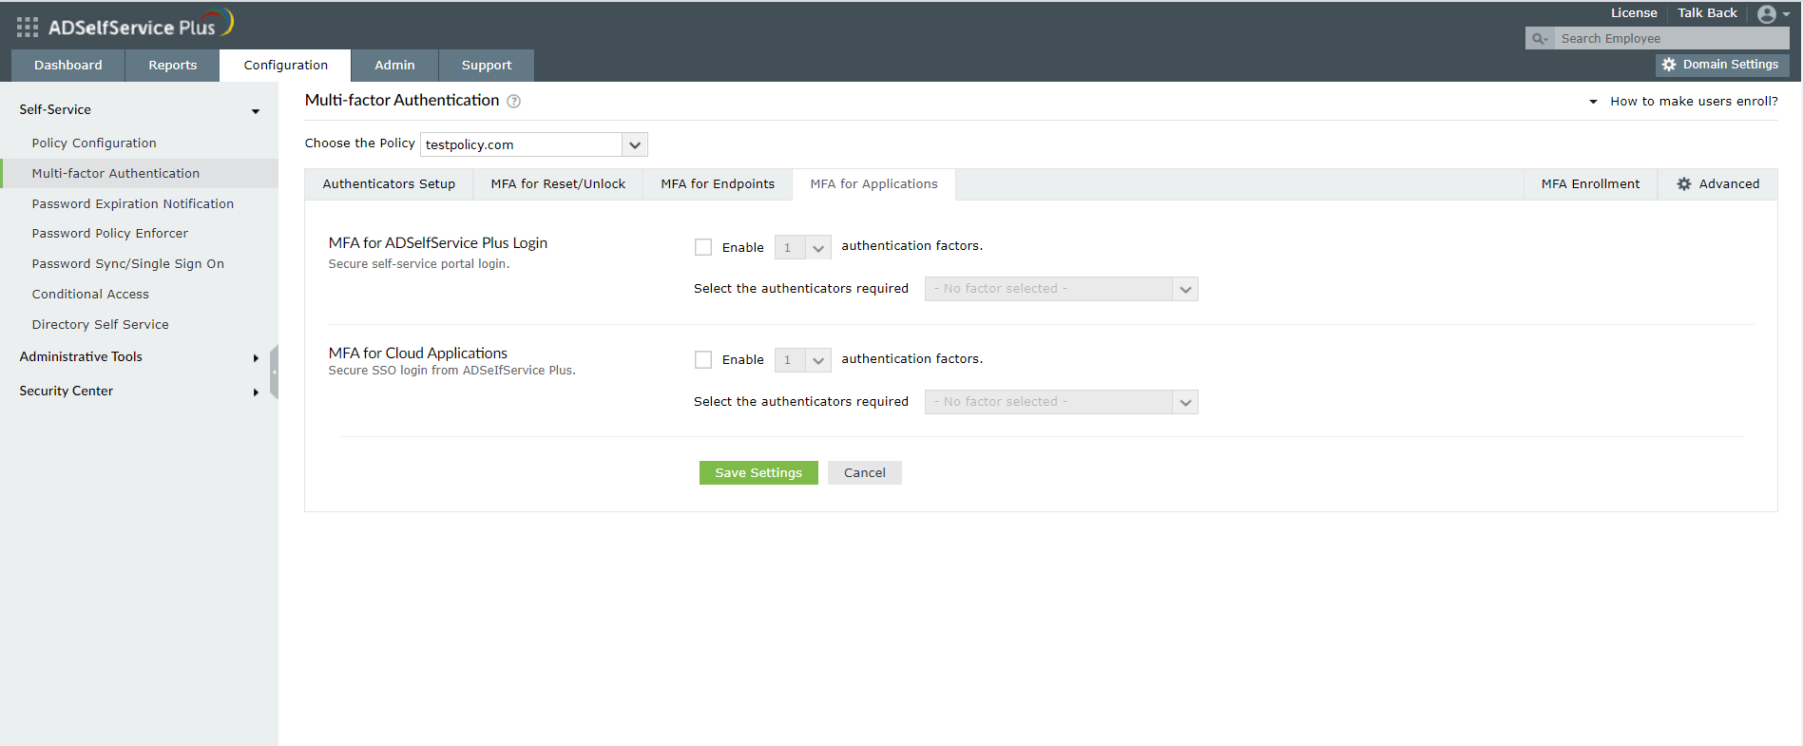Open the Reports tab
The image size is (1803, 746).
click(x=173, y=66)
